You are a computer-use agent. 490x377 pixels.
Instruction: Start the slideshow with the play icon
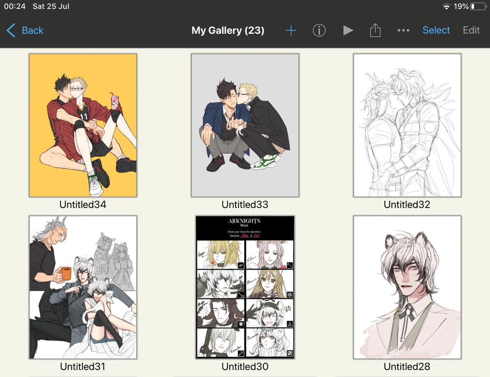(348, 30)
